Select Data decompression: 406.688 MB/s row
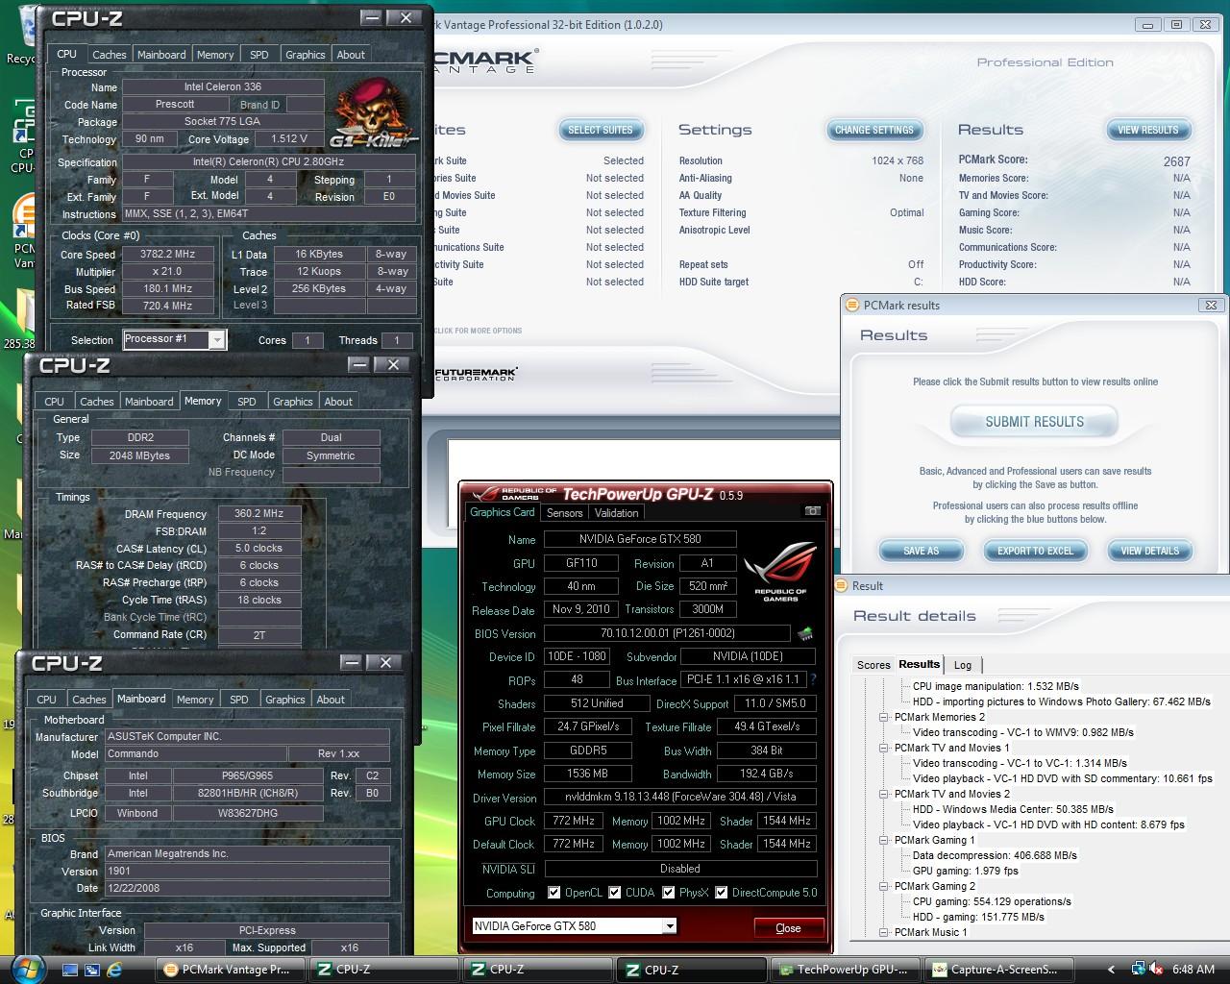The height and width of the screenshot is (984, 1230). 995,855
